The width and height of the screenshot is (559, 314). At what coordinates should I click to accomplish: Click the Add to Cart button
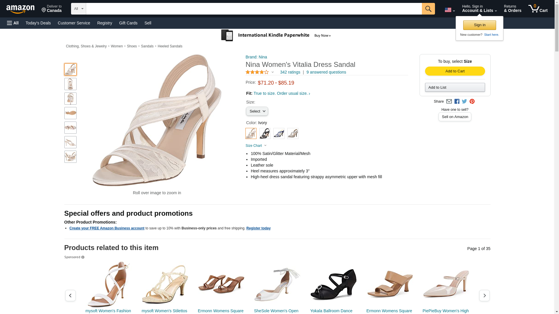455,71
